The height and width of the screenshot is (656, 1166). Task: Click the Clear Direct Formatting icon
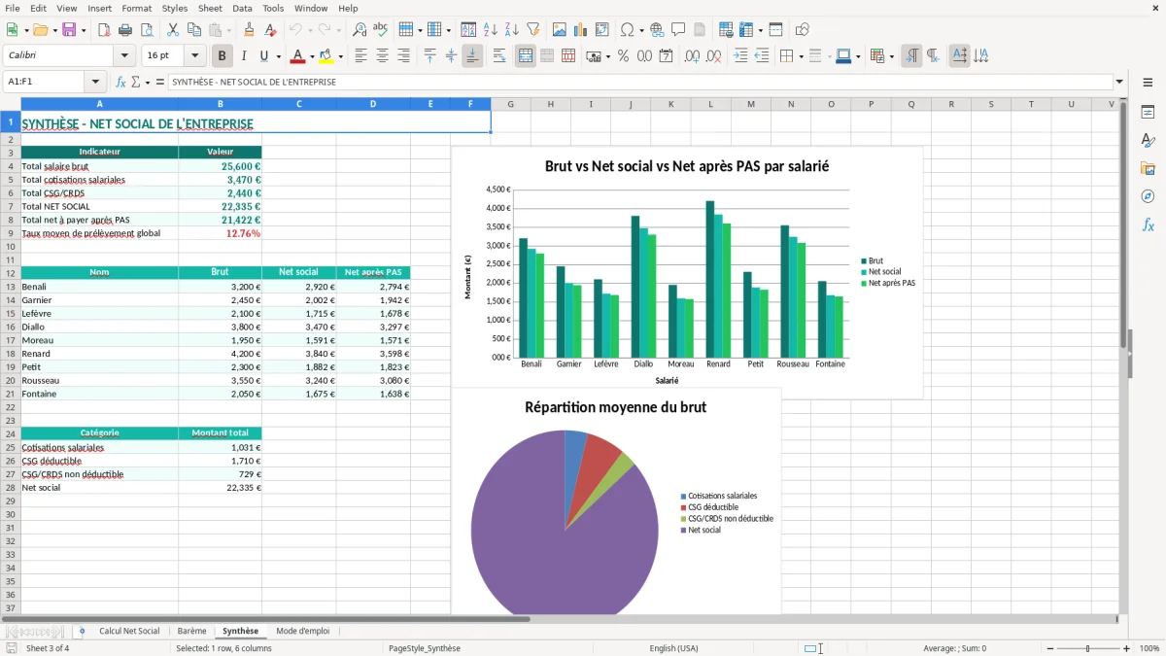pyautogui.click(x=270, y=30)
